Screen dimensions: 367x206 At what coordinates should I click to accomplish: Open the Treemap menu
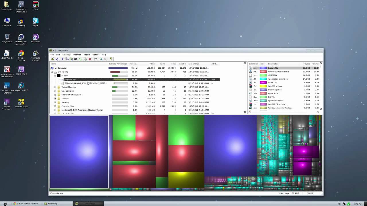[x=77, y=55]
